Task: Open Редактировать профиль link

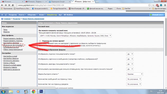Action: pos(13,38)
